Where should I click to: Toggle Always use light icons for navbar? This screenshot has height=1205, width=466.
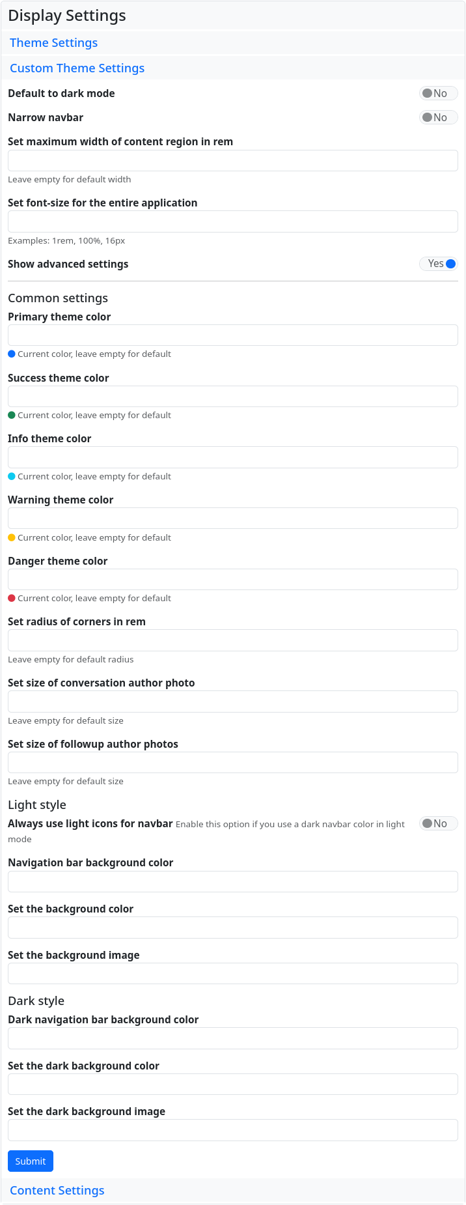click(438, 823)
